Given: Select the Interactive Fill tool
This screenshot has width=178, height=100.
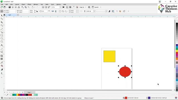Looking at the screenshot, I should 2,66.
